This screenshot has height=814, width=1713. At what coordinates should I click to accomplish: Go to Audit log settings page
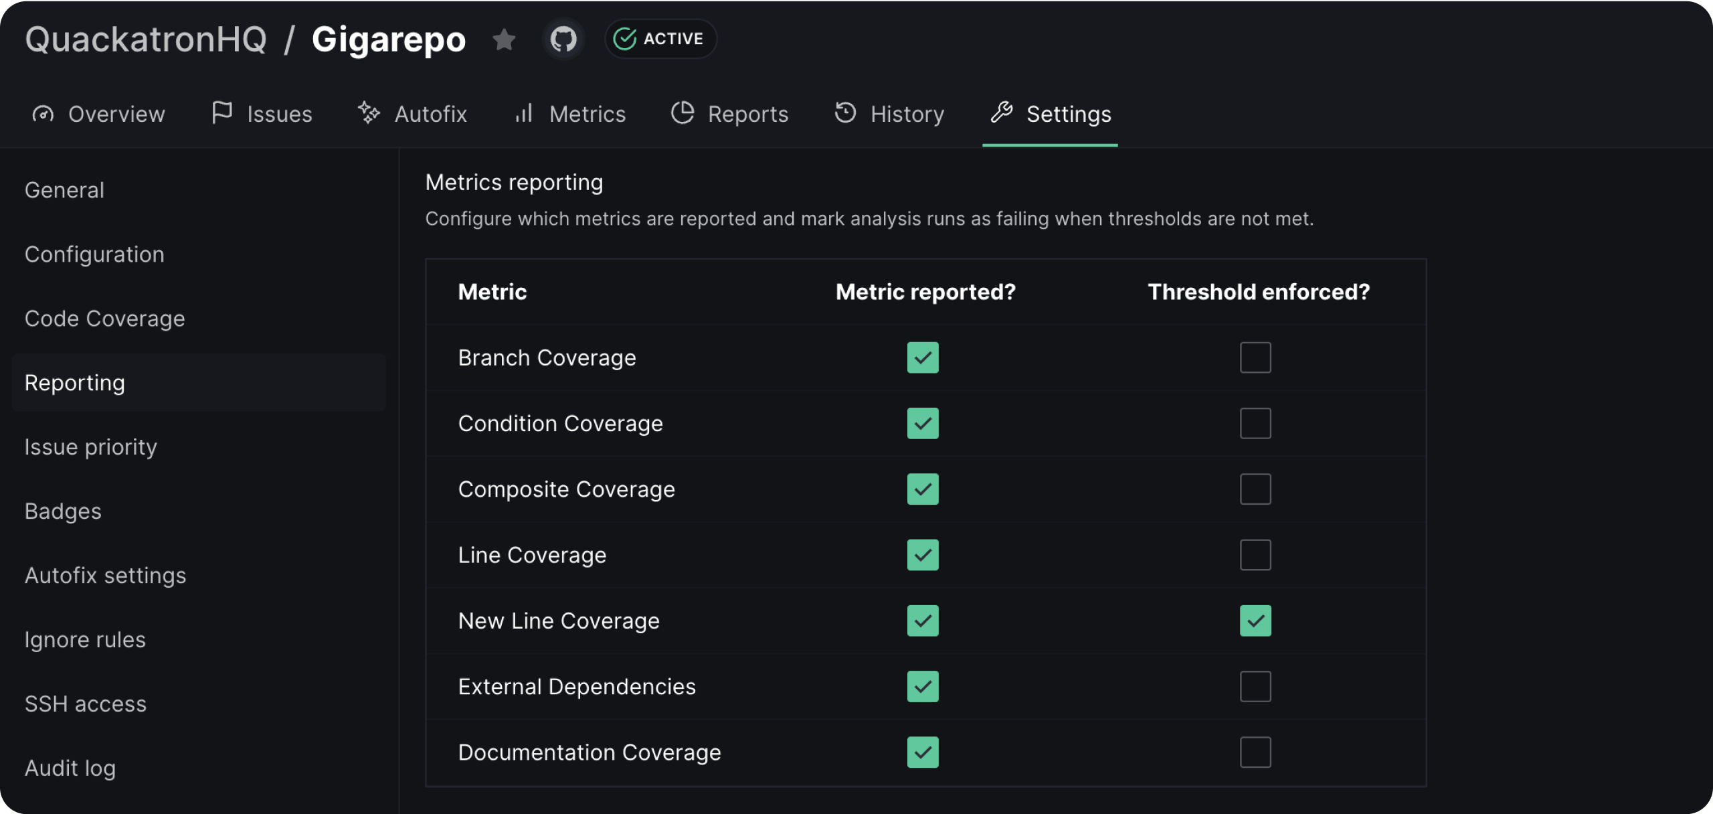(70, 768)
